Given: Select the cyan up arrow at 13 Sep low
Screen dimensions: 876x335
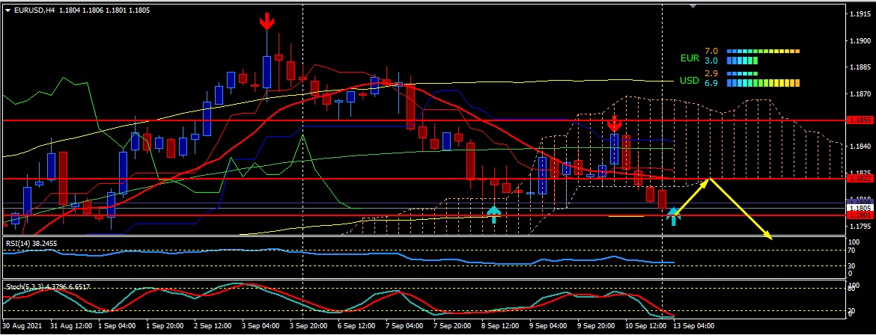Looking at the screenshot, I should (x=674, y=216).
